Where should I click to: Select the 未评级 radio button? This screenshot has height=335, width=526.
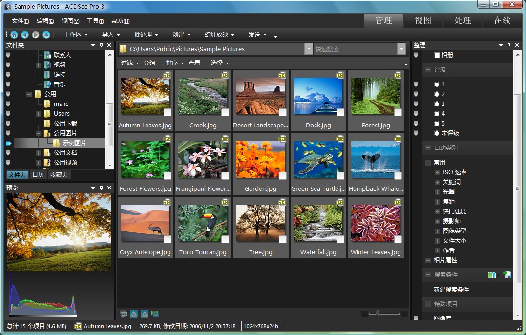point(437,133)
